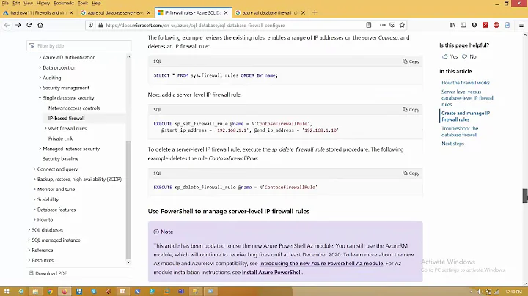
Task: Open the browser home page
Action: (40, 25)
